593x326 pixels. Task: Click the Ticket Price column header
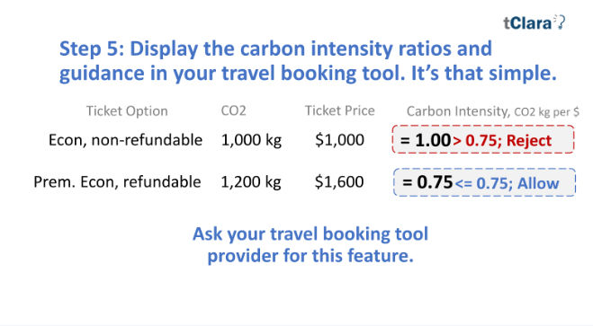pos(339,110)
